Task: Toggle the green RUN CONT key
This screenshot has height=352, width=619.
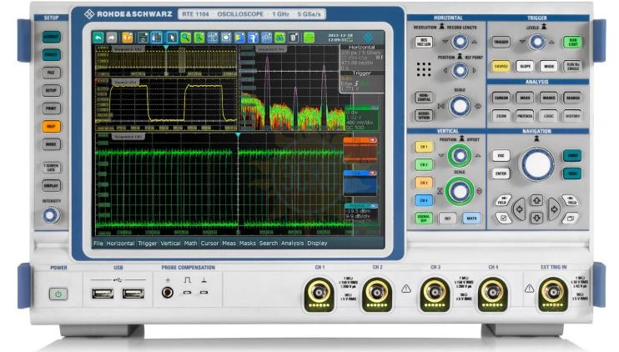Action: [x=573, y=43]
